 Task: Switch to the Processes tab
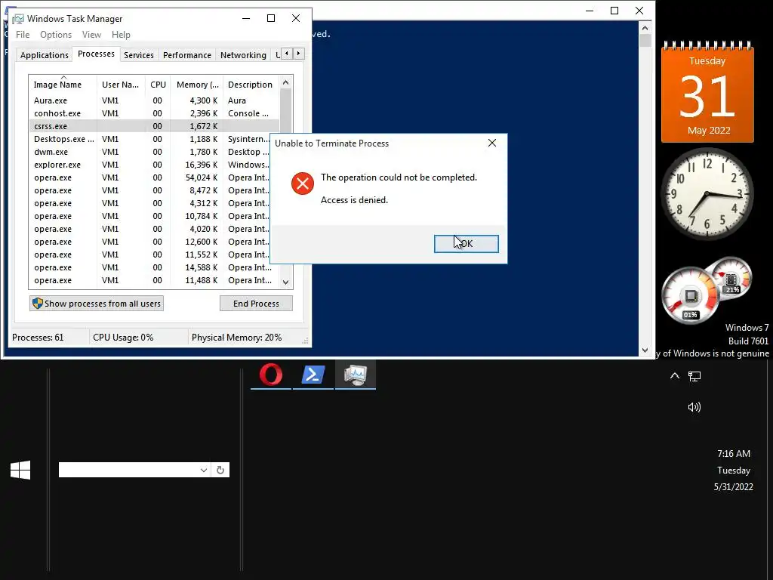coord(96,54)
